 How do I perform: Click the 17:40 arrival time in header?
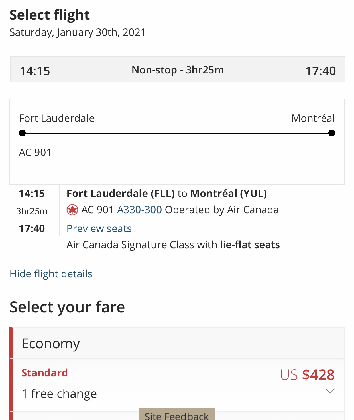point(320,71)
